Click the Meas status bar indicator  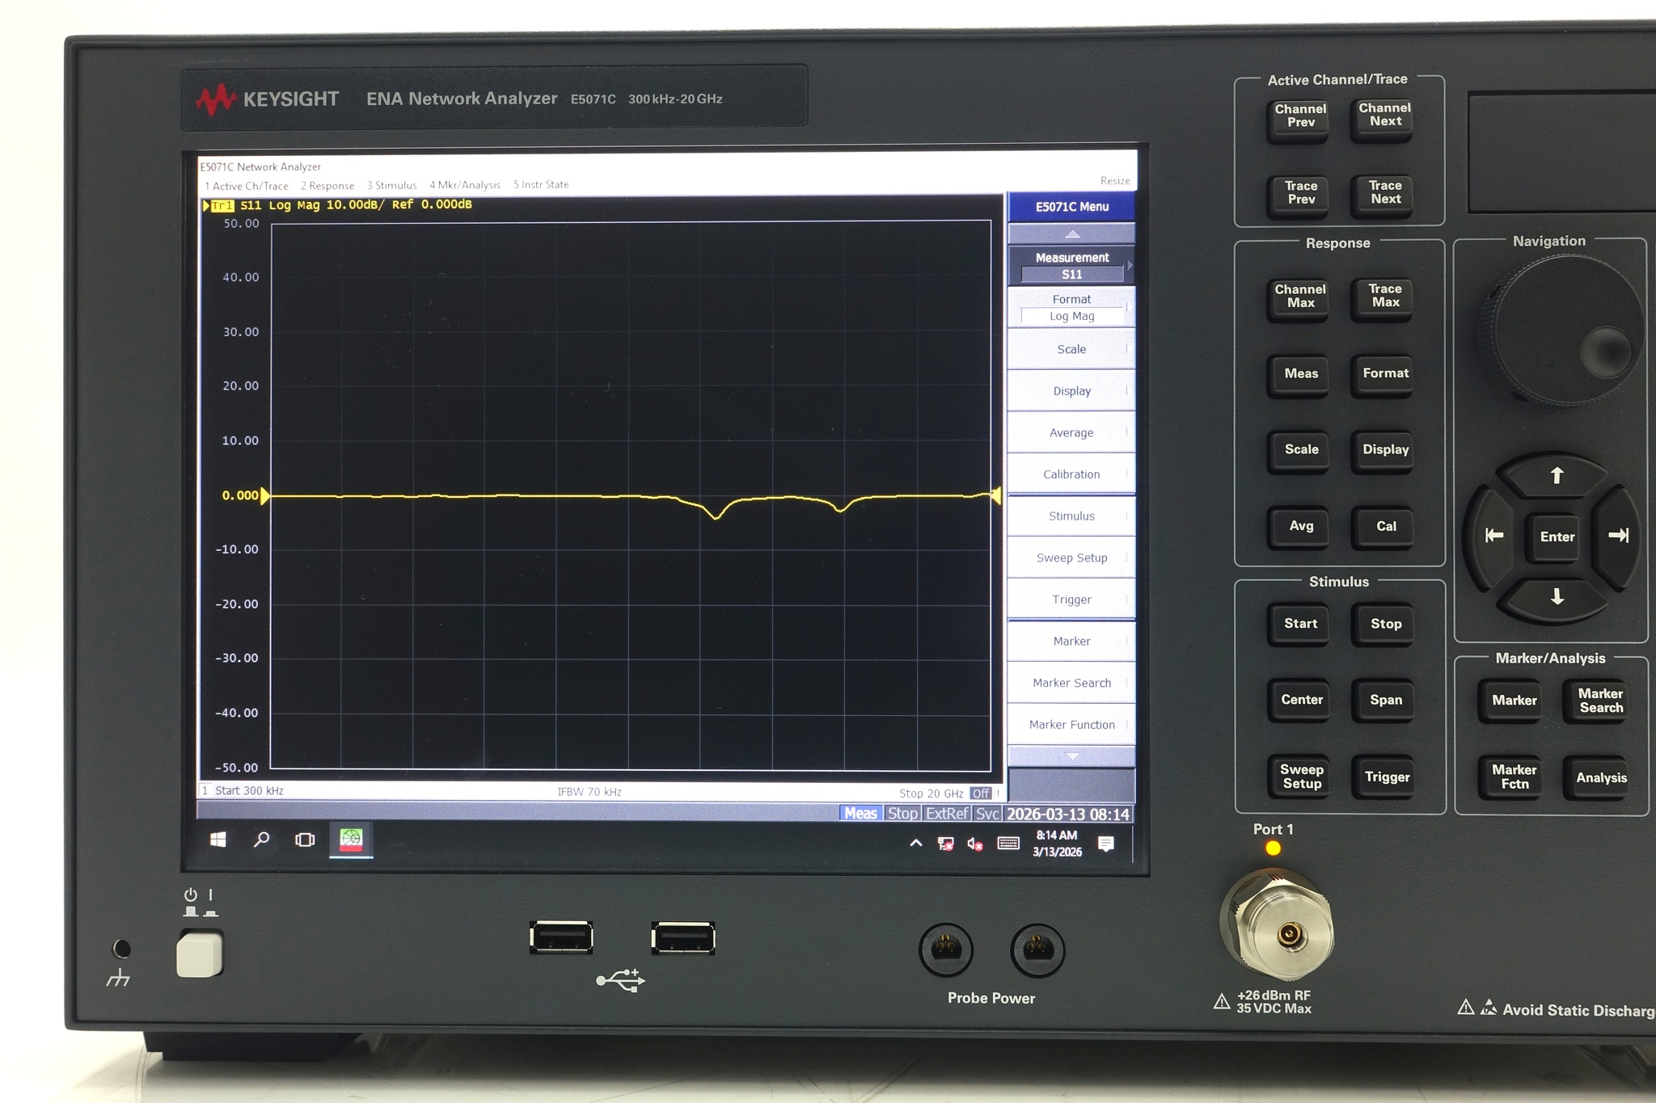860,814
